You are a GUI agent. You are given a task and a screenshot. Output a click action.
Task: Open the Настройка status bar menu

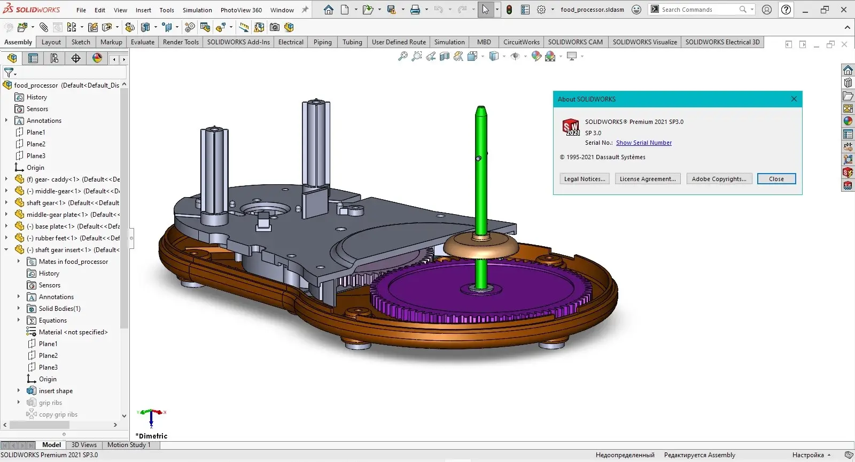coord(812,455)
